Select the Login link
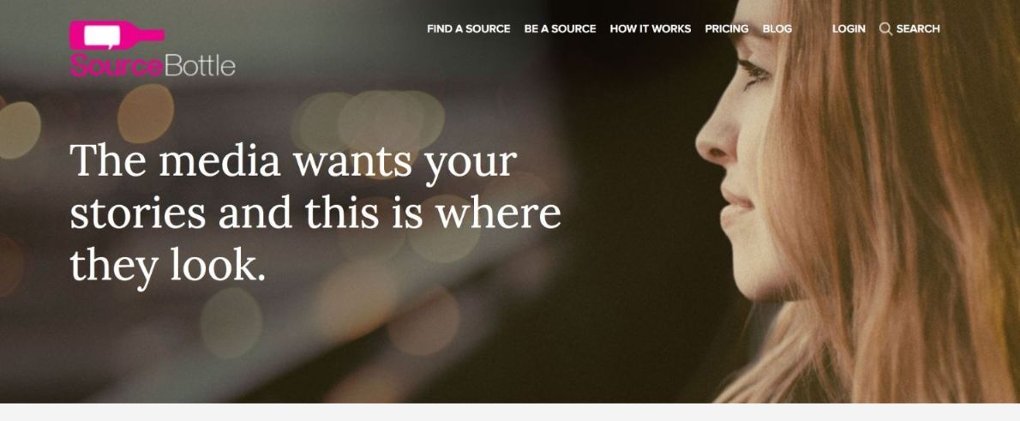Viewport: 1020px width, 421px height. point(849,28)
